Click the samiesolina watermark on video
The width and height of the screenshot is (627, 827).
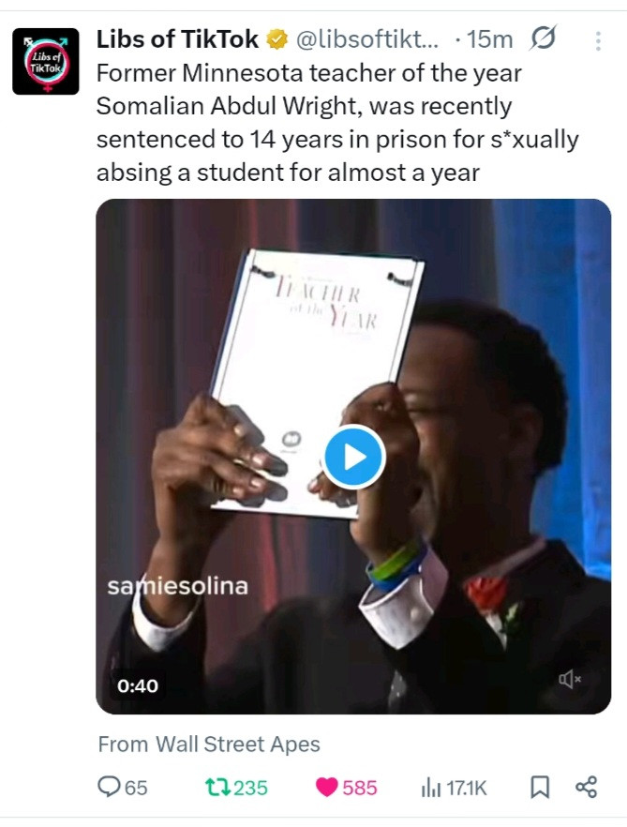[x=178, y=586]
